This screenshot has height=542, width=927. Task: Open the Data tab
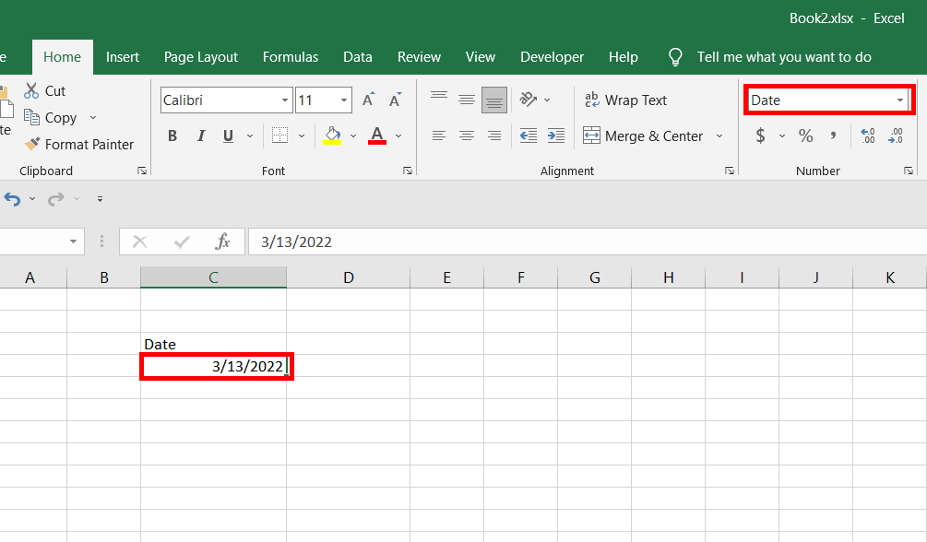pos(358,57)
